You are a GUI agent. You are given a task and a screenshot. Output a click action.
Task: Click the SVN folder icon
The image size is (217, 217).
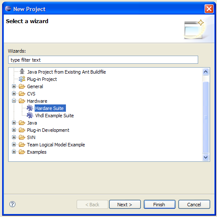pyautogui.click(x=22, y=137)
